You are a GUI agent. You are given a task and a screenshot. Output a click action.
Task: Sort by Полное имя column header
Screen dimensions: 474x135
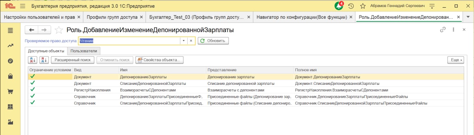click(x=378, y=70)
